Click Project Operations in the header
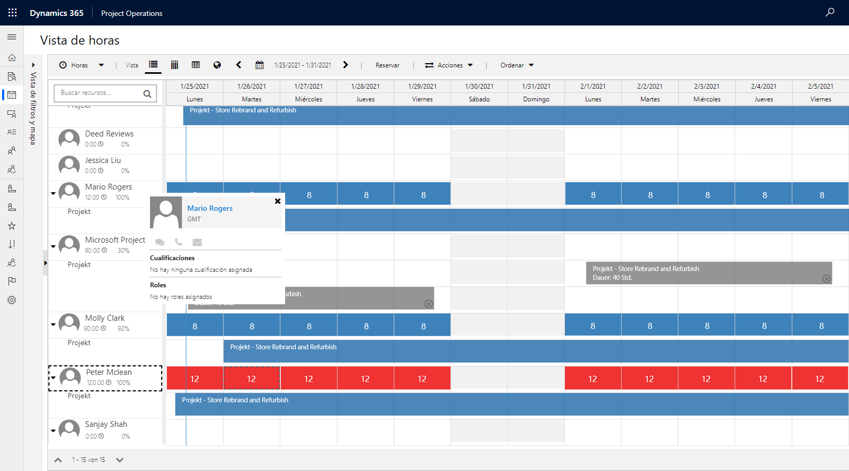The image size is (849, 471). [x=132, y=13]
